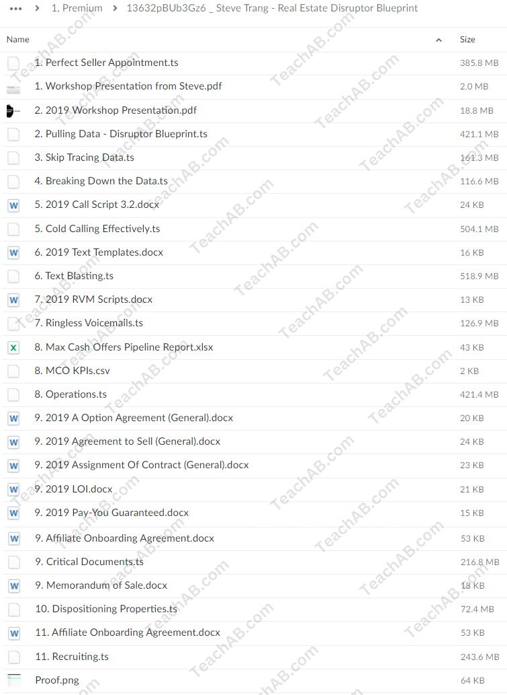
Task: Open Cold Calling Effectively.ts file
Action: pos(103,229)
